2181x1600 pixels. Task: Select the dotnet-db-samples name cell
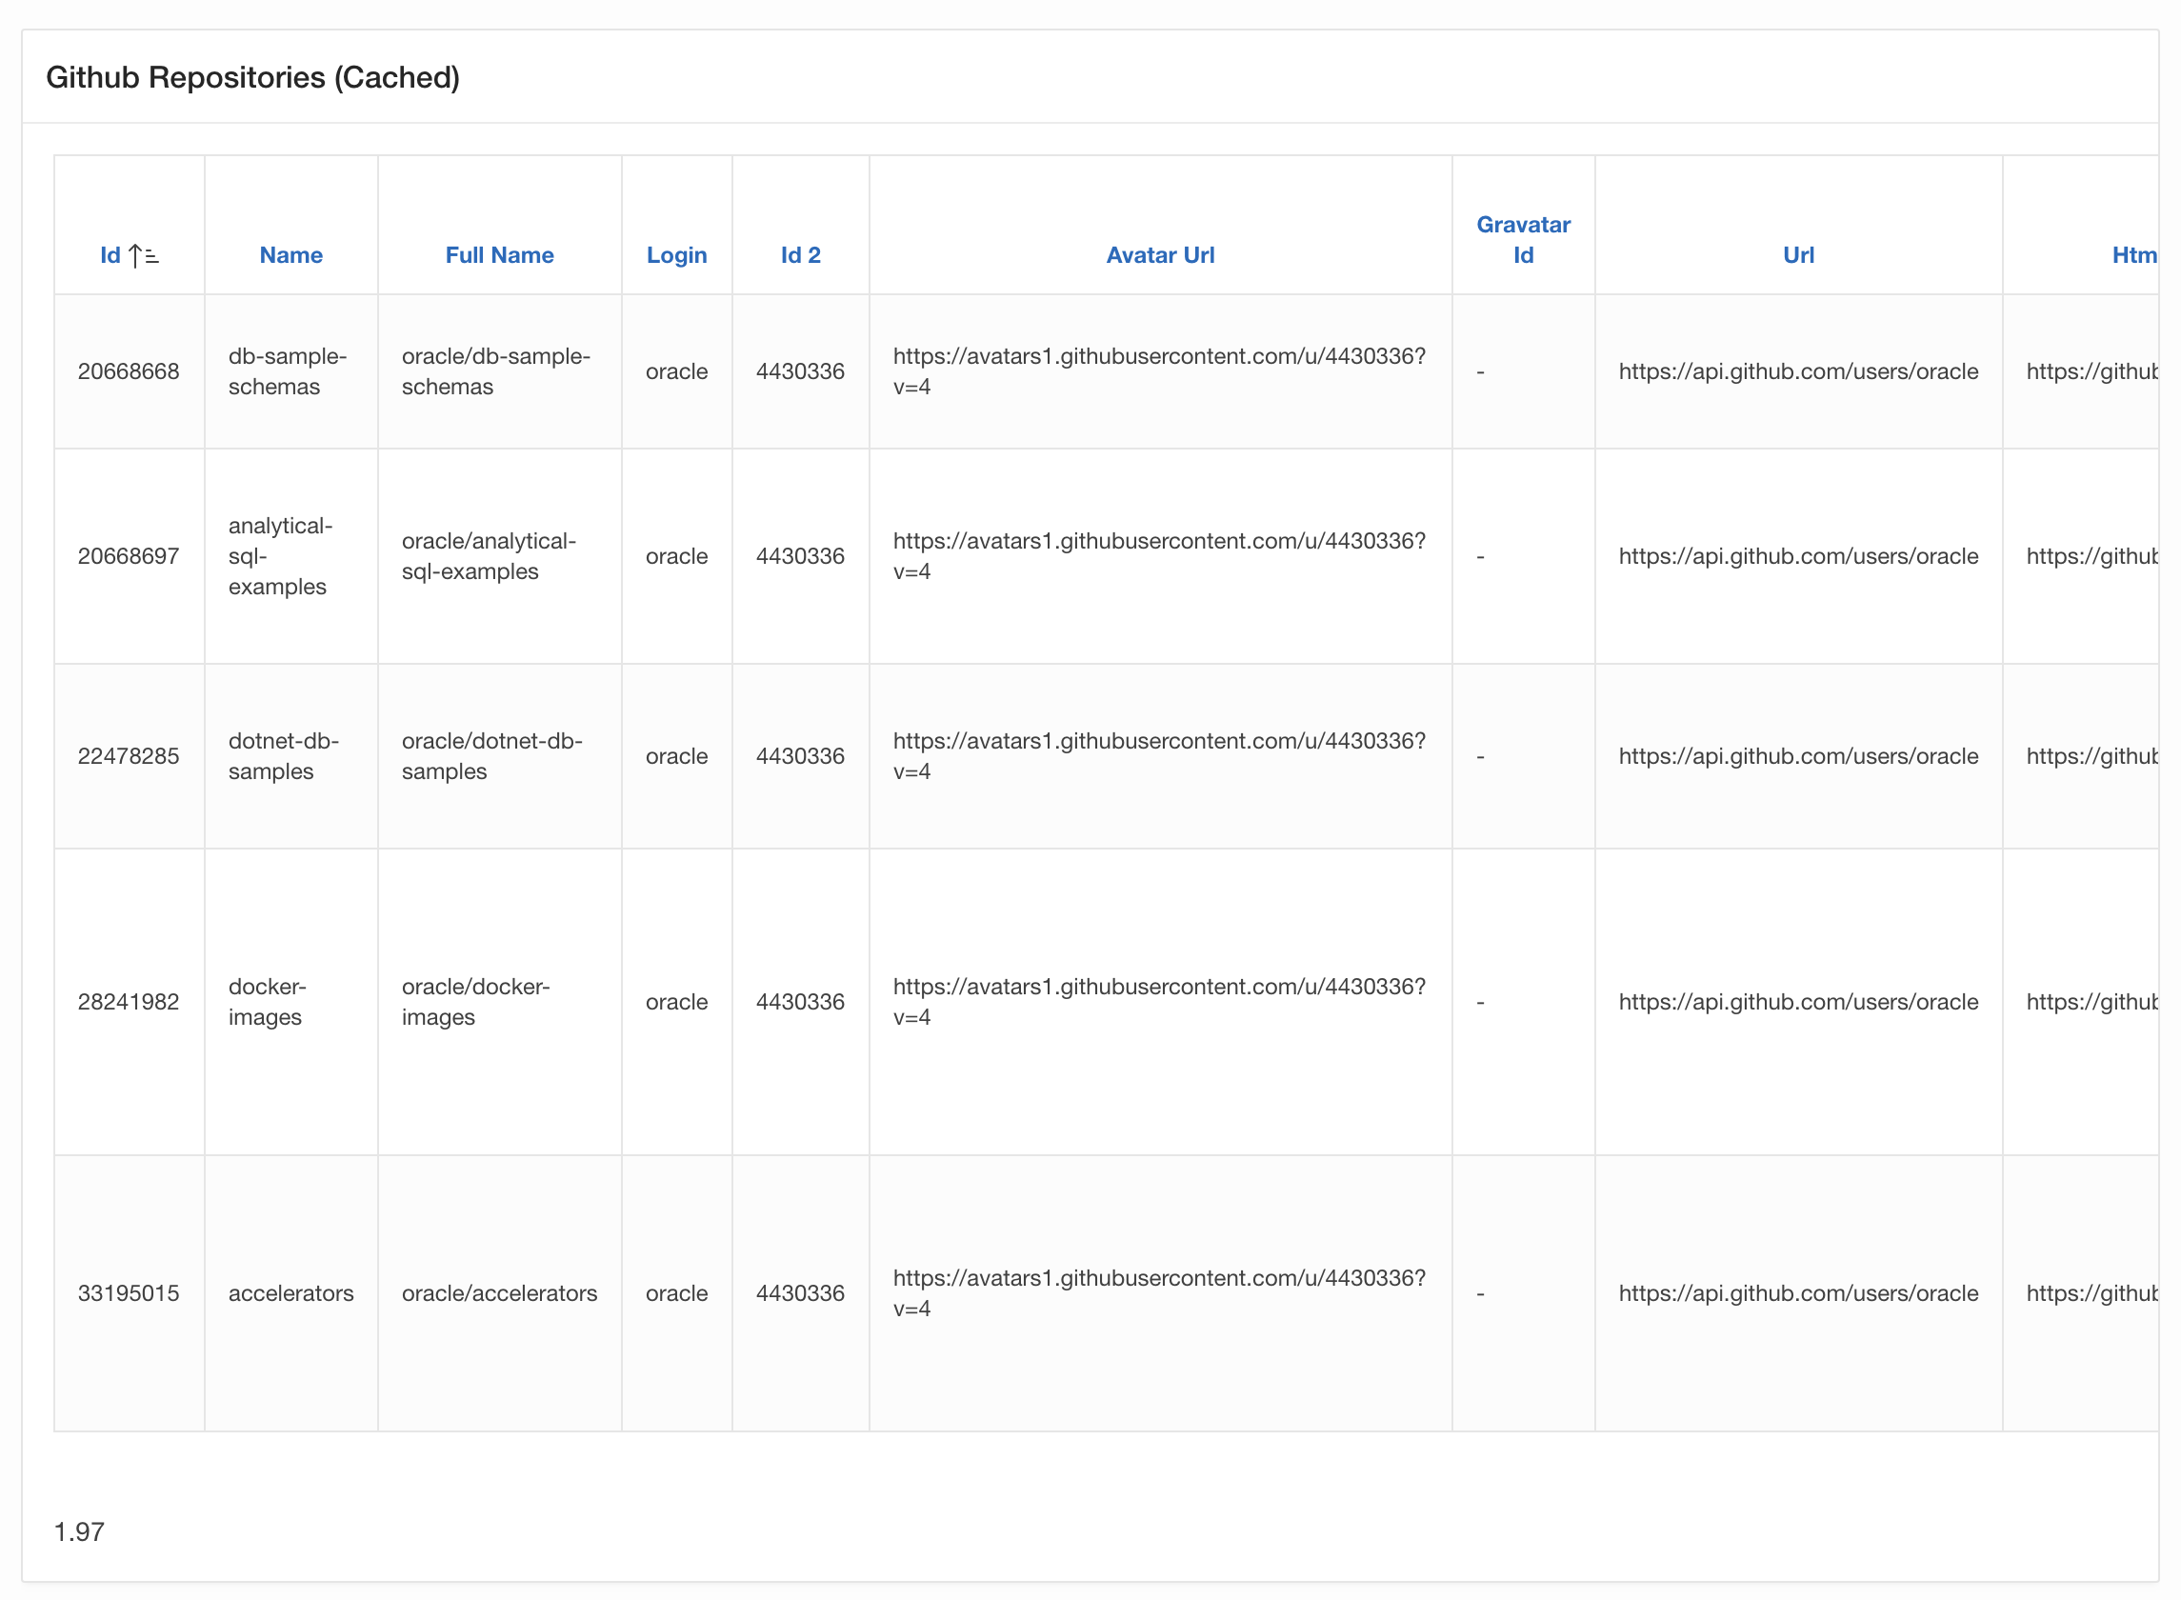click(283, 755)
